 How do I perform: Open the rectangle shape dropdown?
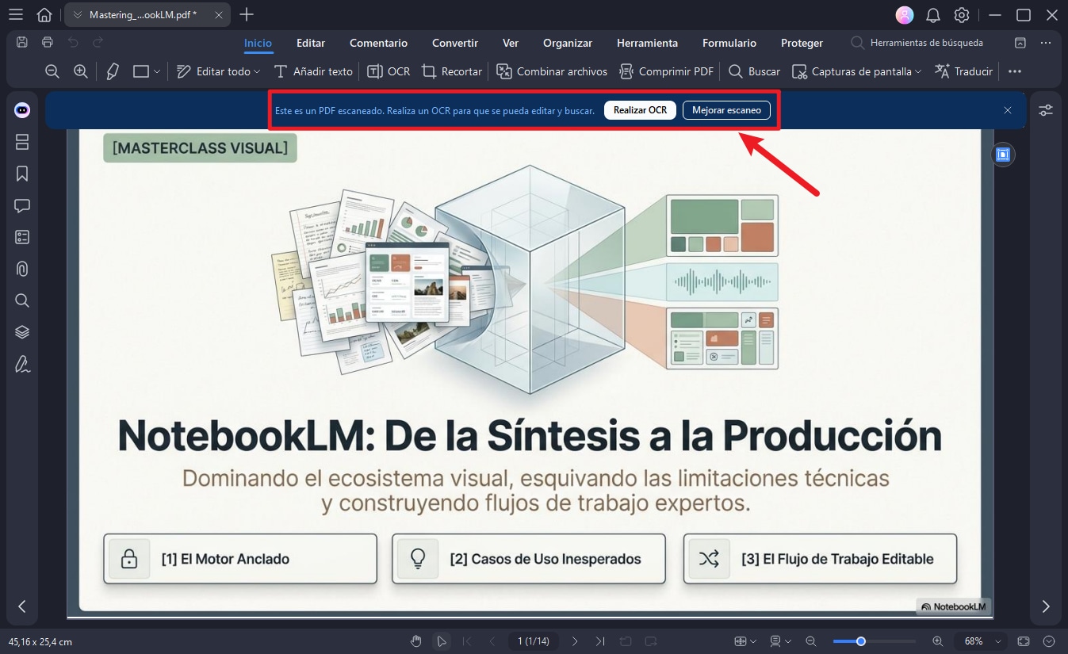pos(147,71)
